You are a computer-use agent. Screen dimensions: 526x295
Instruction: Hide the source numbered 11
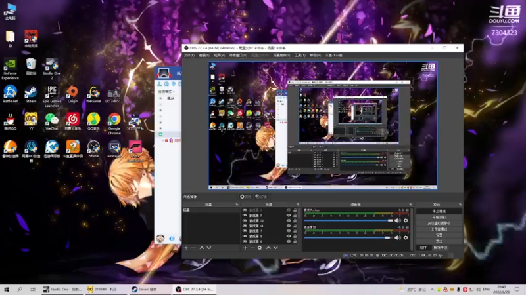coord(289,226)
